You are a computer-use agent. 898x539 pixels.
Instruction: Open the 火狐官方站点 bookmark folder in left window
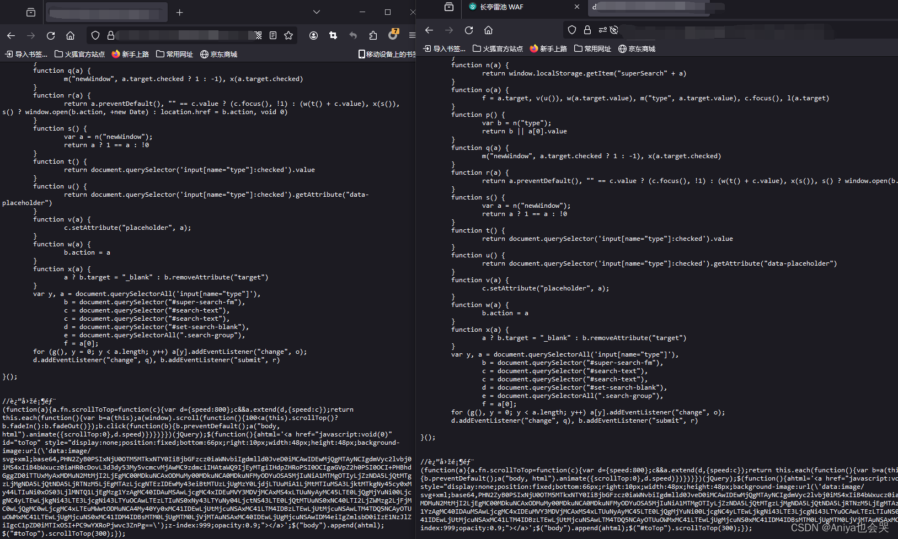(80, 54)
